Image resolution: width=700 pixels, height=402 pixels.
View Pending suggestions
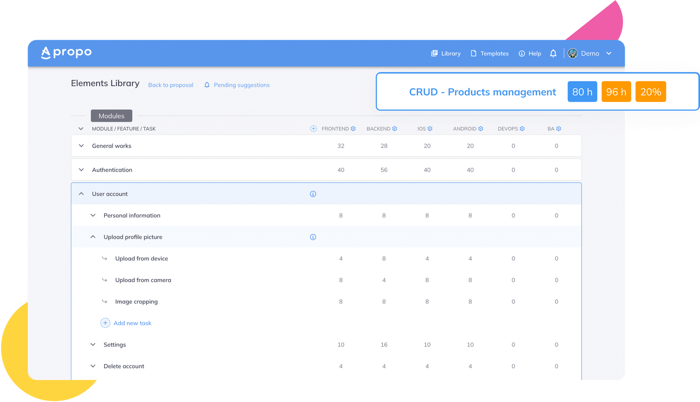[241, 85]
